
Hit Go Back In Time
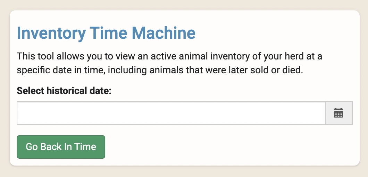(61, 147)
